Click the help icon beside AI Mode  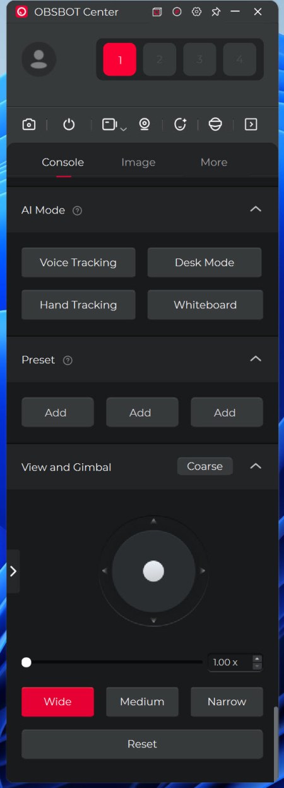coord(77,210)
